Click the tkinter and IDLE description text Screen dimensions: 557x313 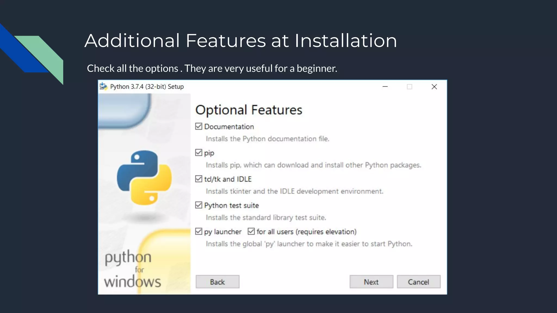click(x=295, y=191)
